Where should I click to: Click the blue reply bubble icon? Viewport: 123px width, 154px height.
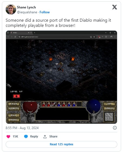point(26,136)
